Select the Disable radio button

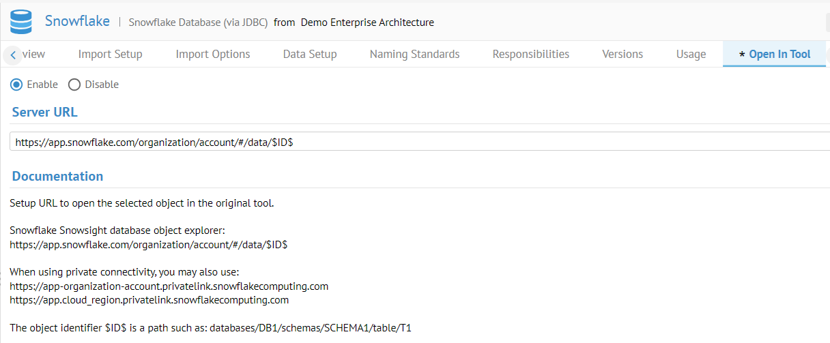tap(74, 85)
